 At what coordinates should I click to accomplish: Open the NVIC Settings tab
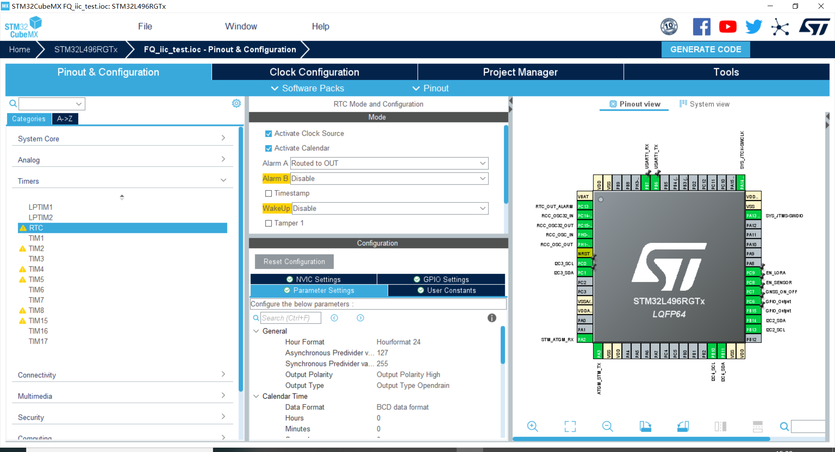314,279
